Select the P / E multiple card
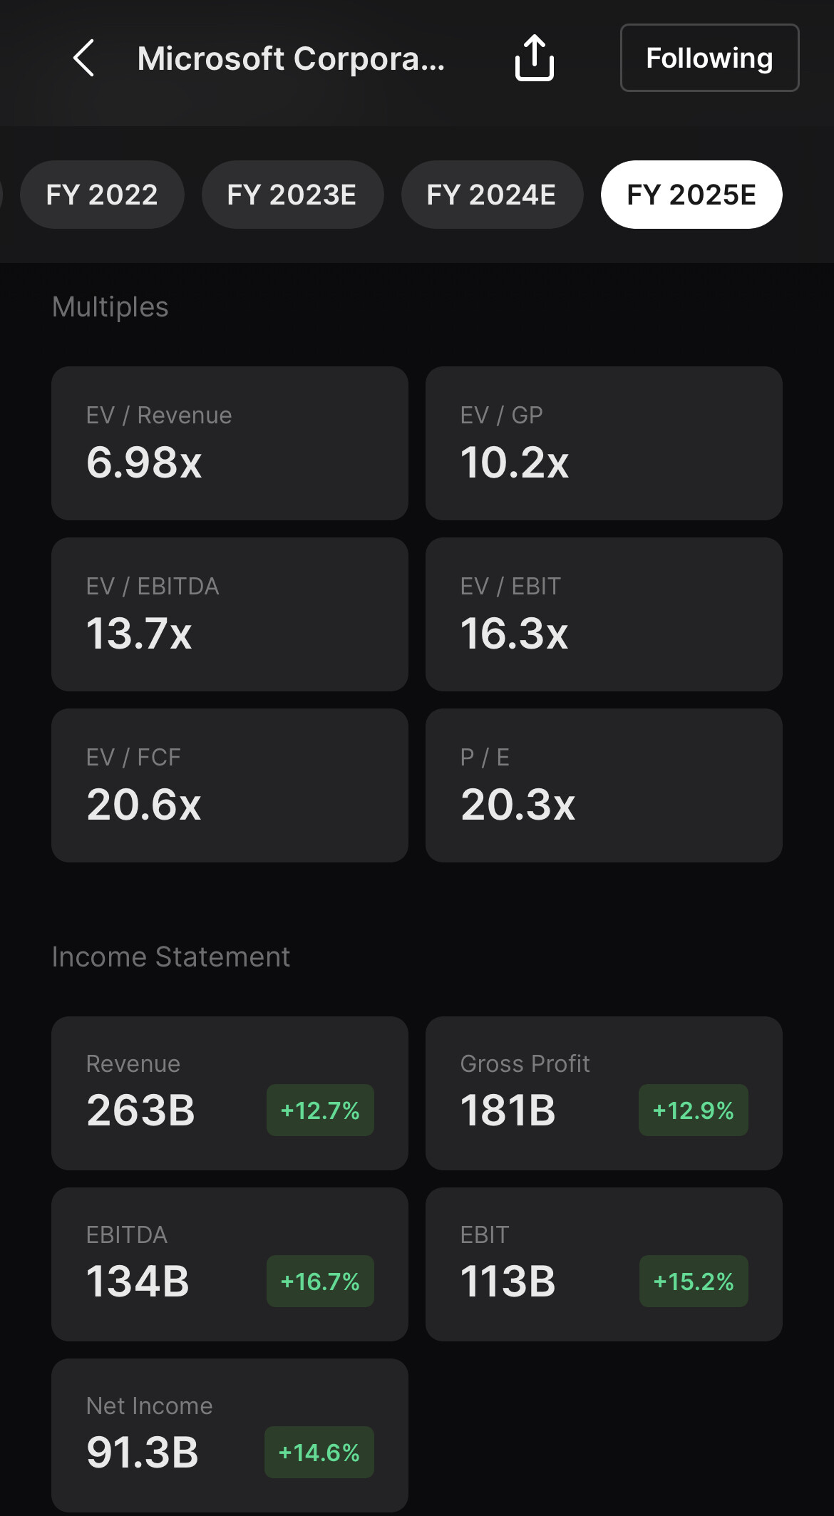Viewport: 834px width, 1516px height. 604,785
